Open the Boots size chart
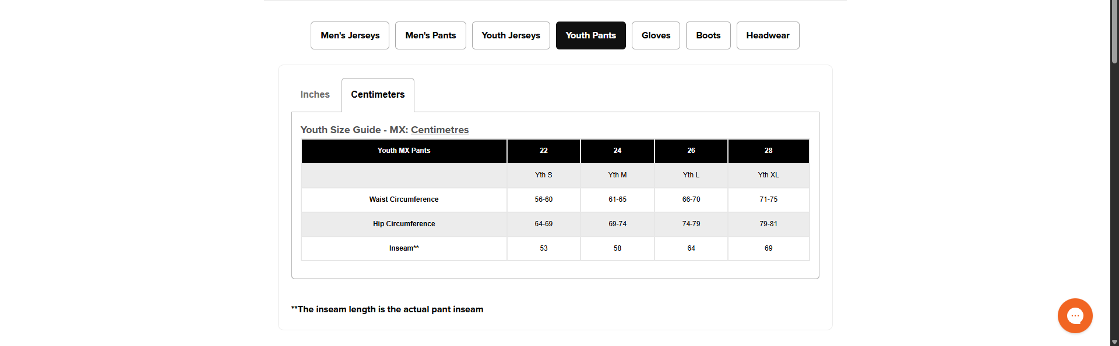The height and width of the screenshot is (346, 1119). click(708, 35)
